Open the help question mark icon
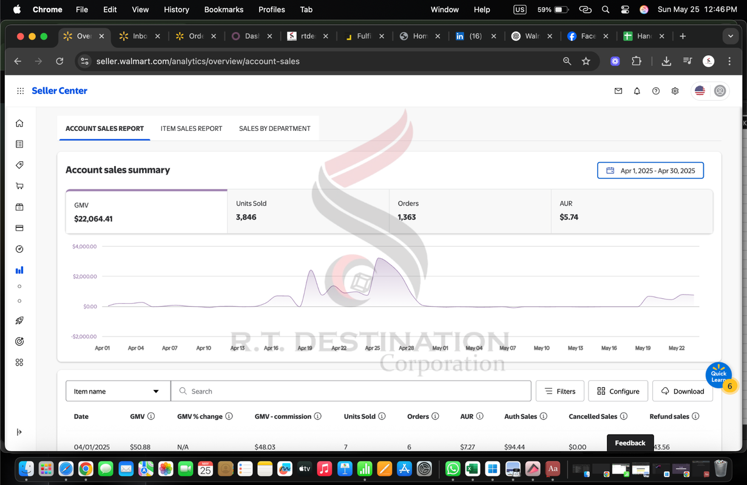Image resolution: width=747 pixels, height=485 pixels. 656,91
